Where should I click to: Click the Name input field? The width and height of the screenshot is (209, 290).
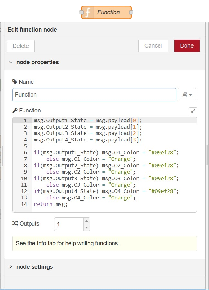tap(94, 95)
